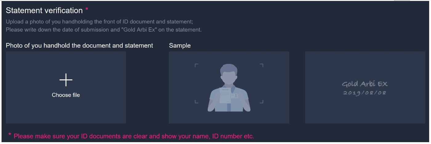Click the "Sample" label
The width and height of the screenshot is (431, 144).
click(180, 46)
